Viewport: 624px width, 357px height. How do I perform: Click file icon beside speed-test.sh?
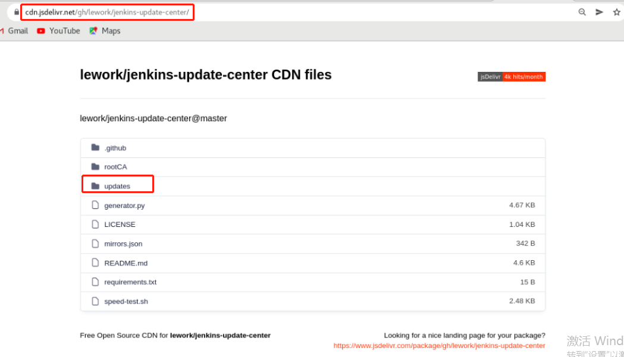[95, 301]
